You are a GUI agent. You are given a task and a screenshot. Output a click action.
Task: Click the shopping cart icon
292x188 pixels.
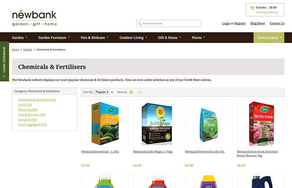click(252, 8)
